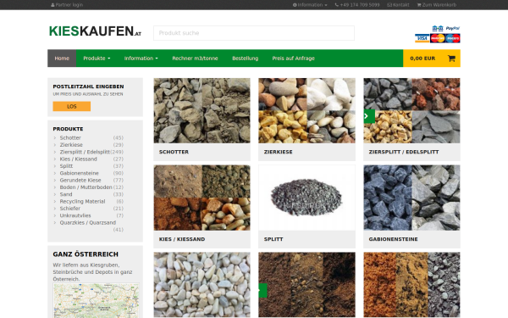Open Rechner m3/tonne menu item
Screen dimensions: 508x318
coord(195,59)
